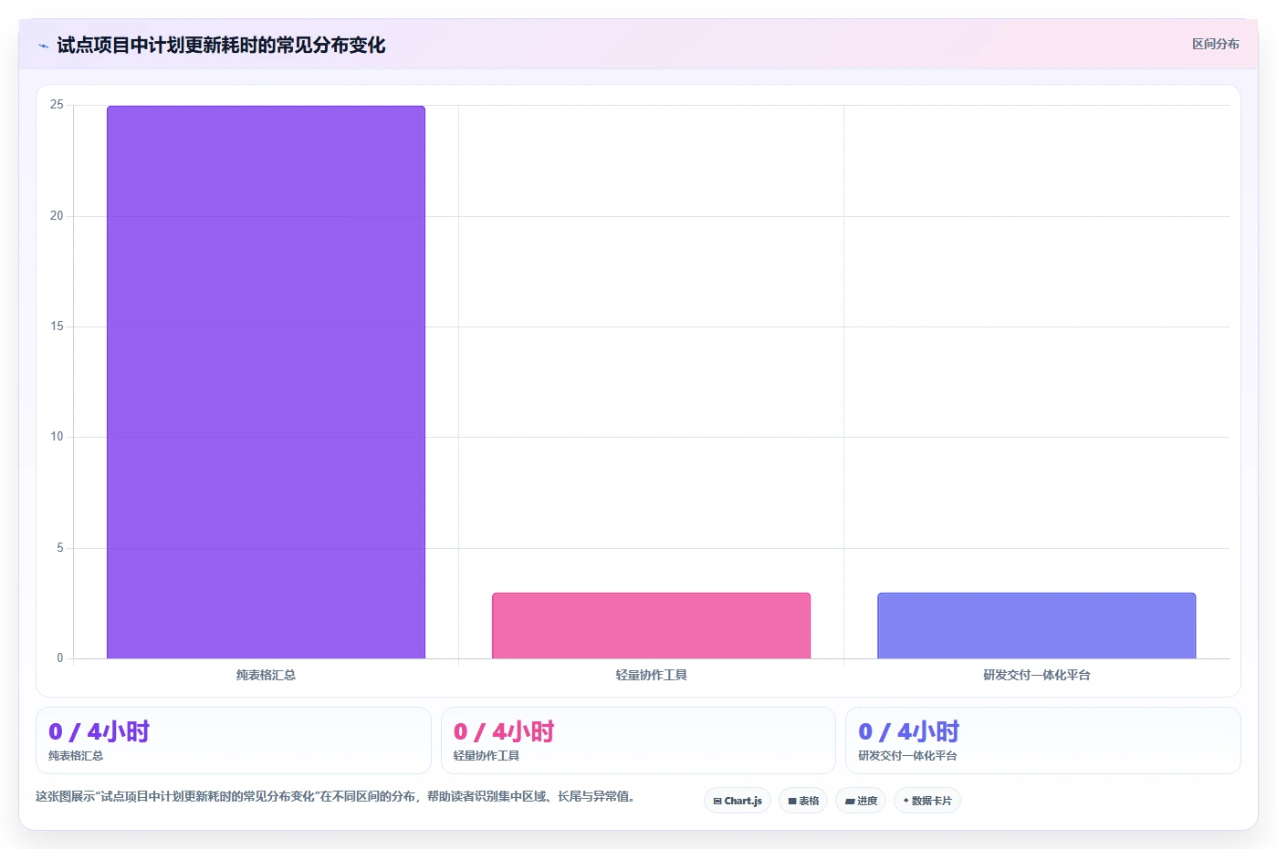Click the purple "0 / 4小时" value for 纯表格汇总
1277x849 pixels.
click(99, 731)
